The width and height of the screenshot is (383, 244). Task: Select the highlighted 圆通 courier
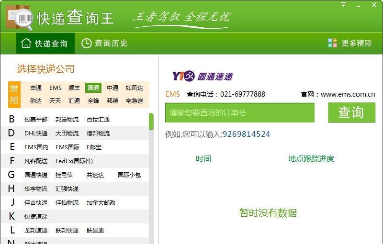click(93, 88)
